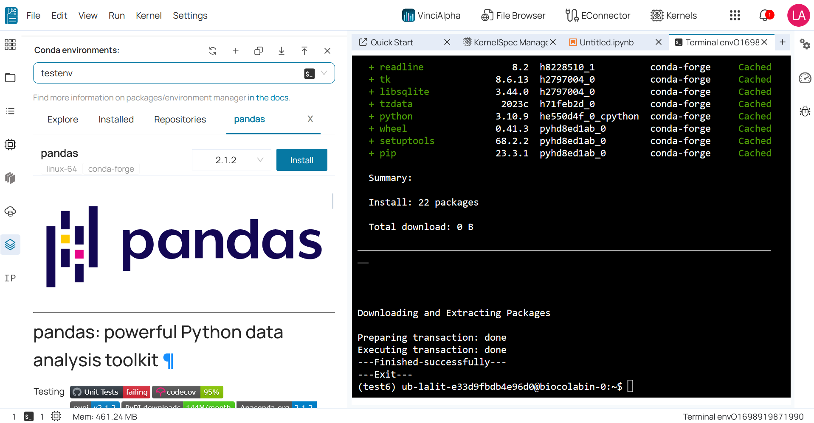The width and height of the screenshot is (814, 423).
Task: Open the File menu
Action: click(33, 16)
